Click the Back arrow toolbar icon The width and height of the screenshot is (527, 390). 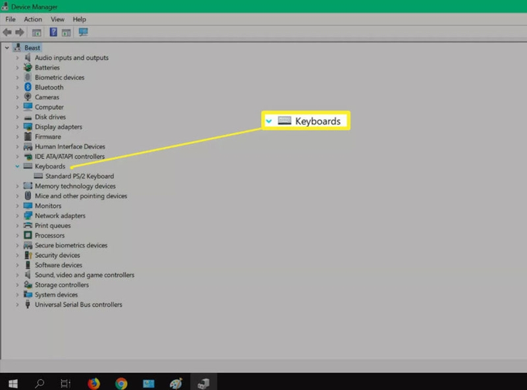tap(7, 32)
